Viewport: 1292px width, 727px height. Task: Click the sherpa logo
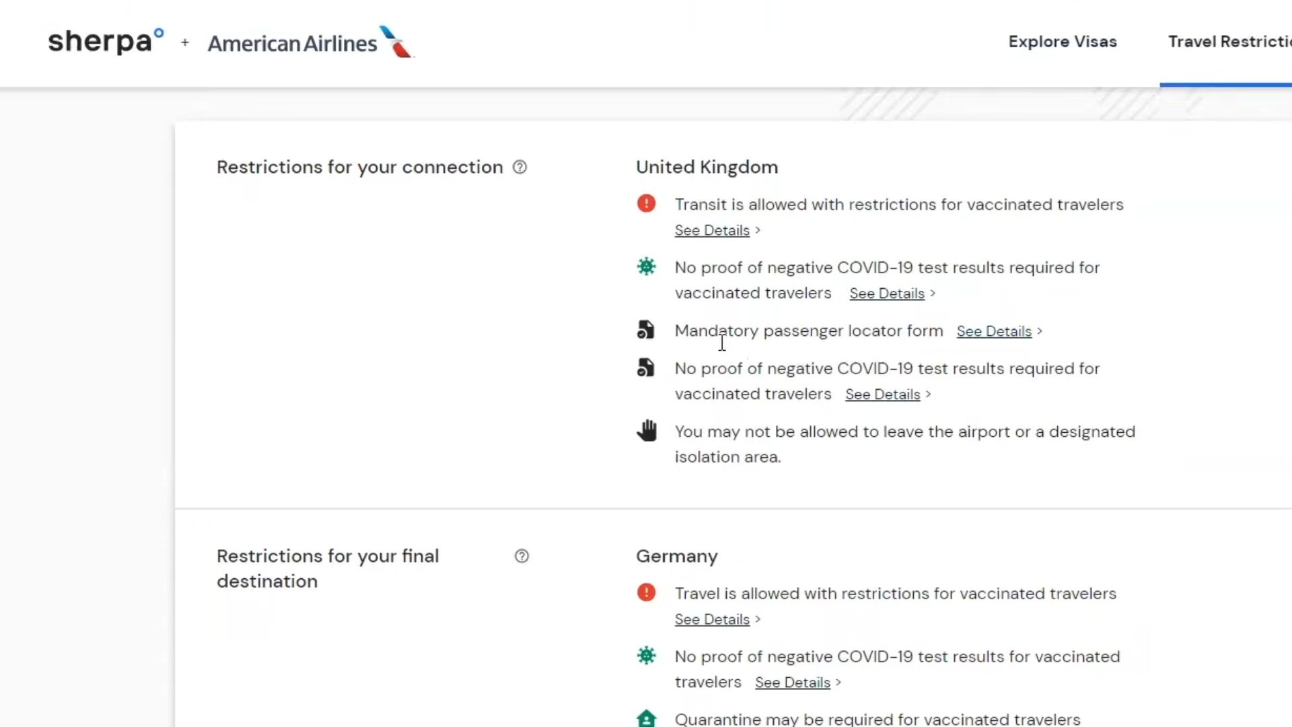click(x=106, y=42)
